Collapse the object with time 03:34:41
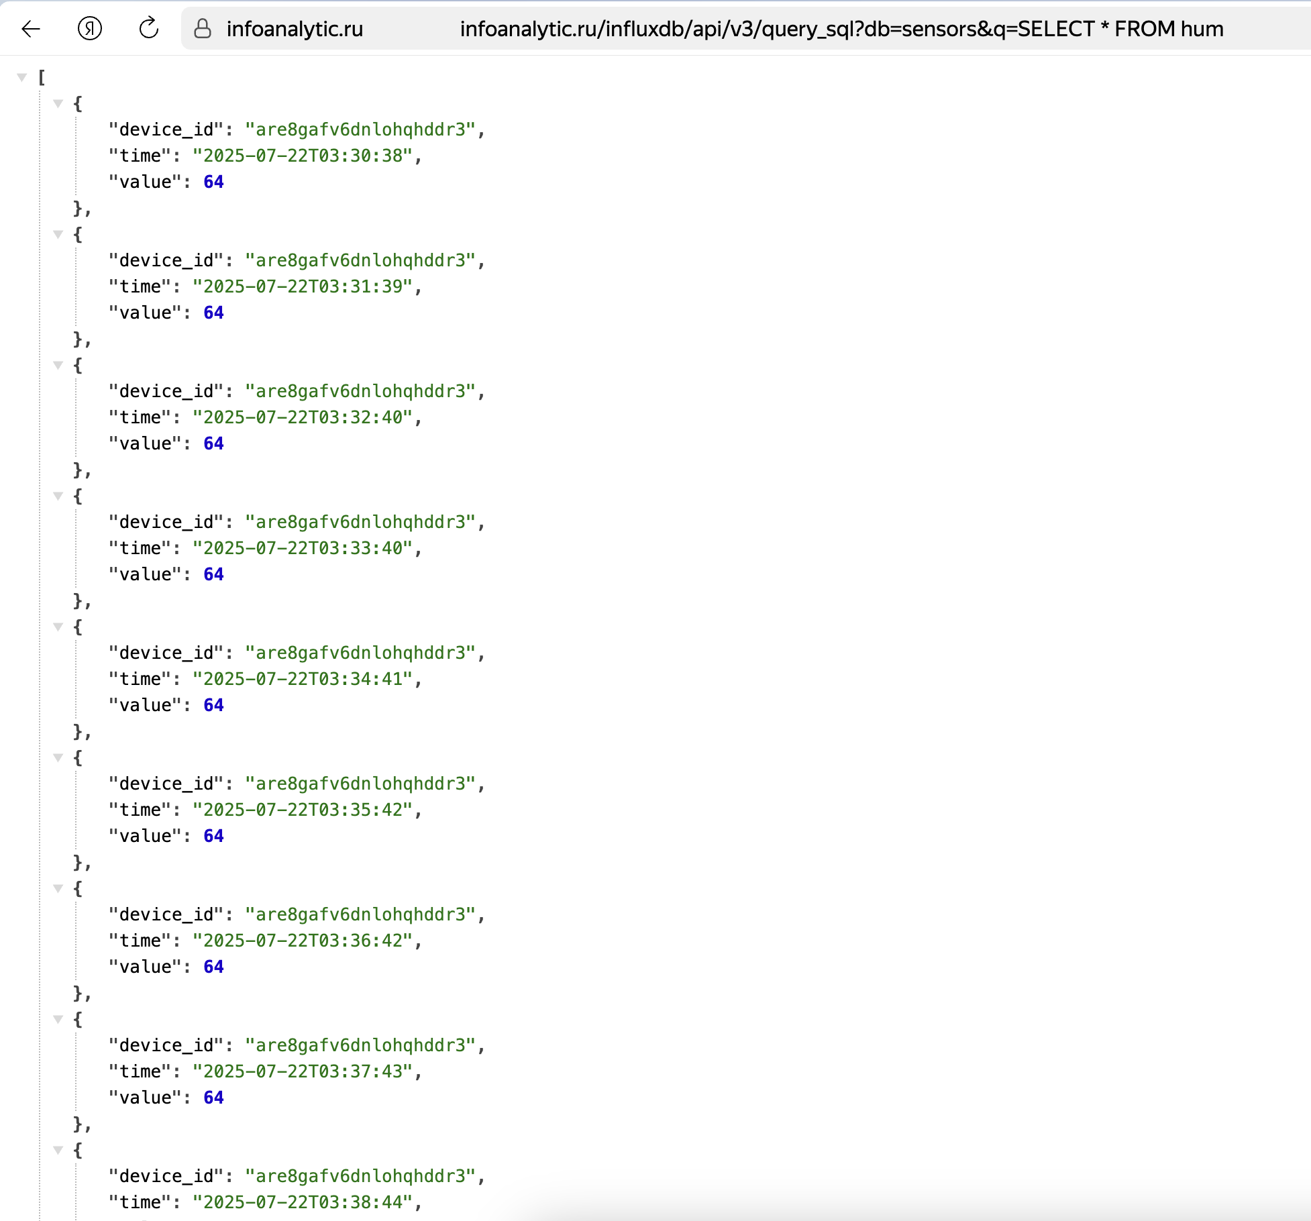1311x1221 pixels. pyautogui.click(x=58, y=627)
